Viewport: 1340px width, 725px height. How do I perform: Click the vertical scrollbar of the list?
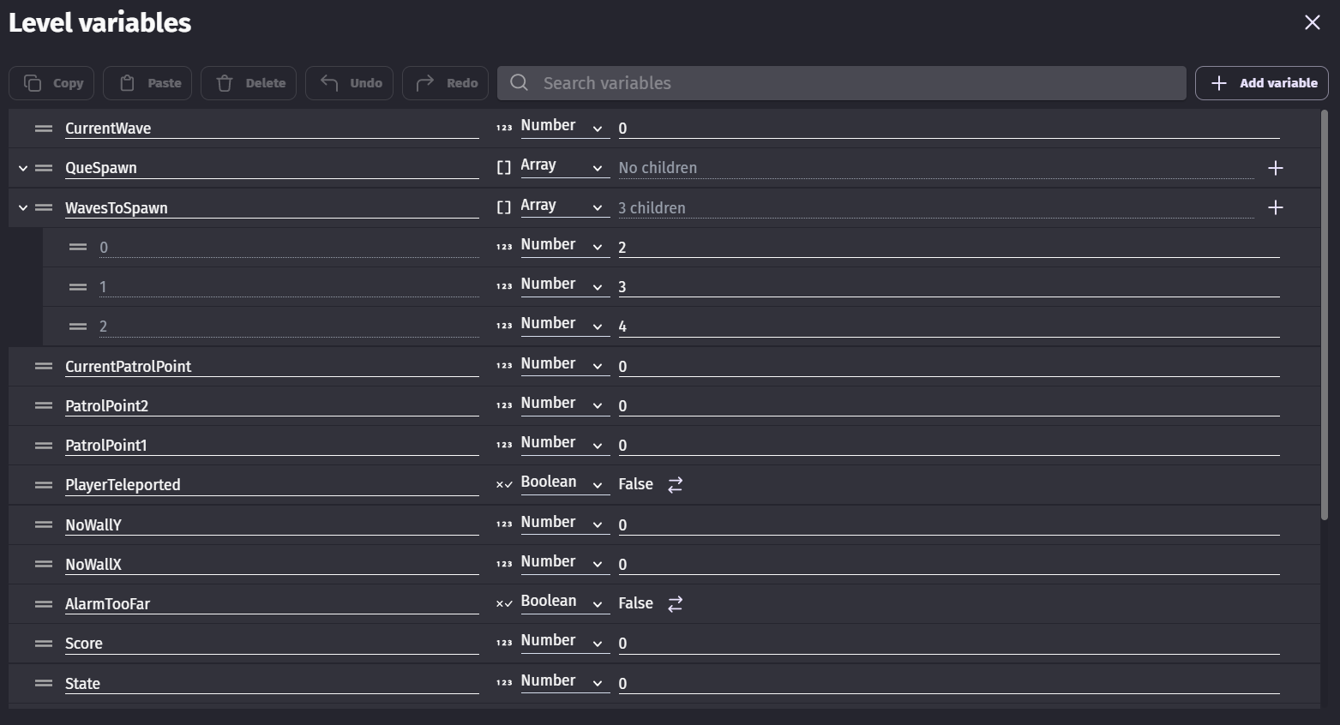(x=1325, y=317)
